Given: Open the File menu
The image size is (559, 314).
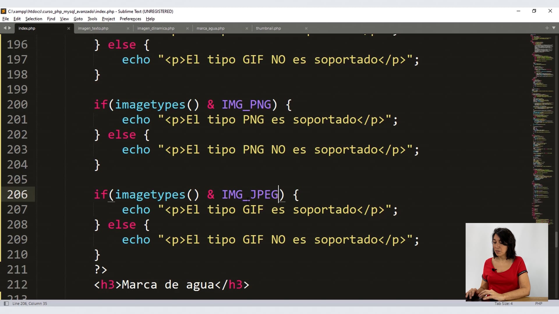Looking at the screenshot, I should pos(5,19).
